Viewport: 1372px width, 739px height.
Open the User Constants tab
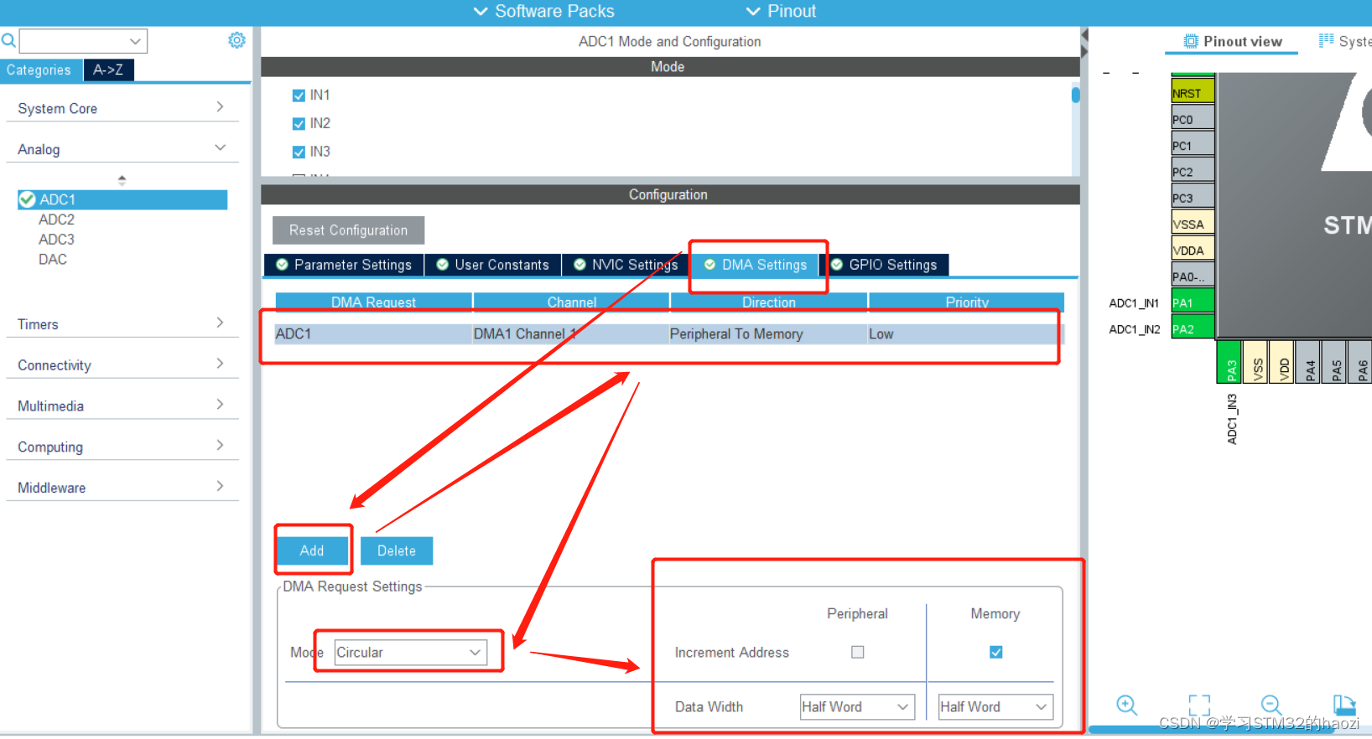(493, 265)
